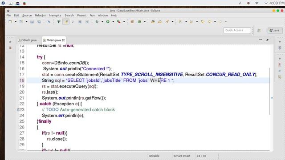Expand the Previous Annotation dropdown
This screenshot has width=285, height=160.
(197, 22)
